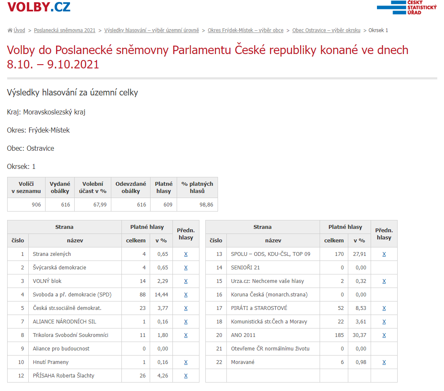
Task: Click the VOLBY.CZ site logo
Action: [39, 7]
